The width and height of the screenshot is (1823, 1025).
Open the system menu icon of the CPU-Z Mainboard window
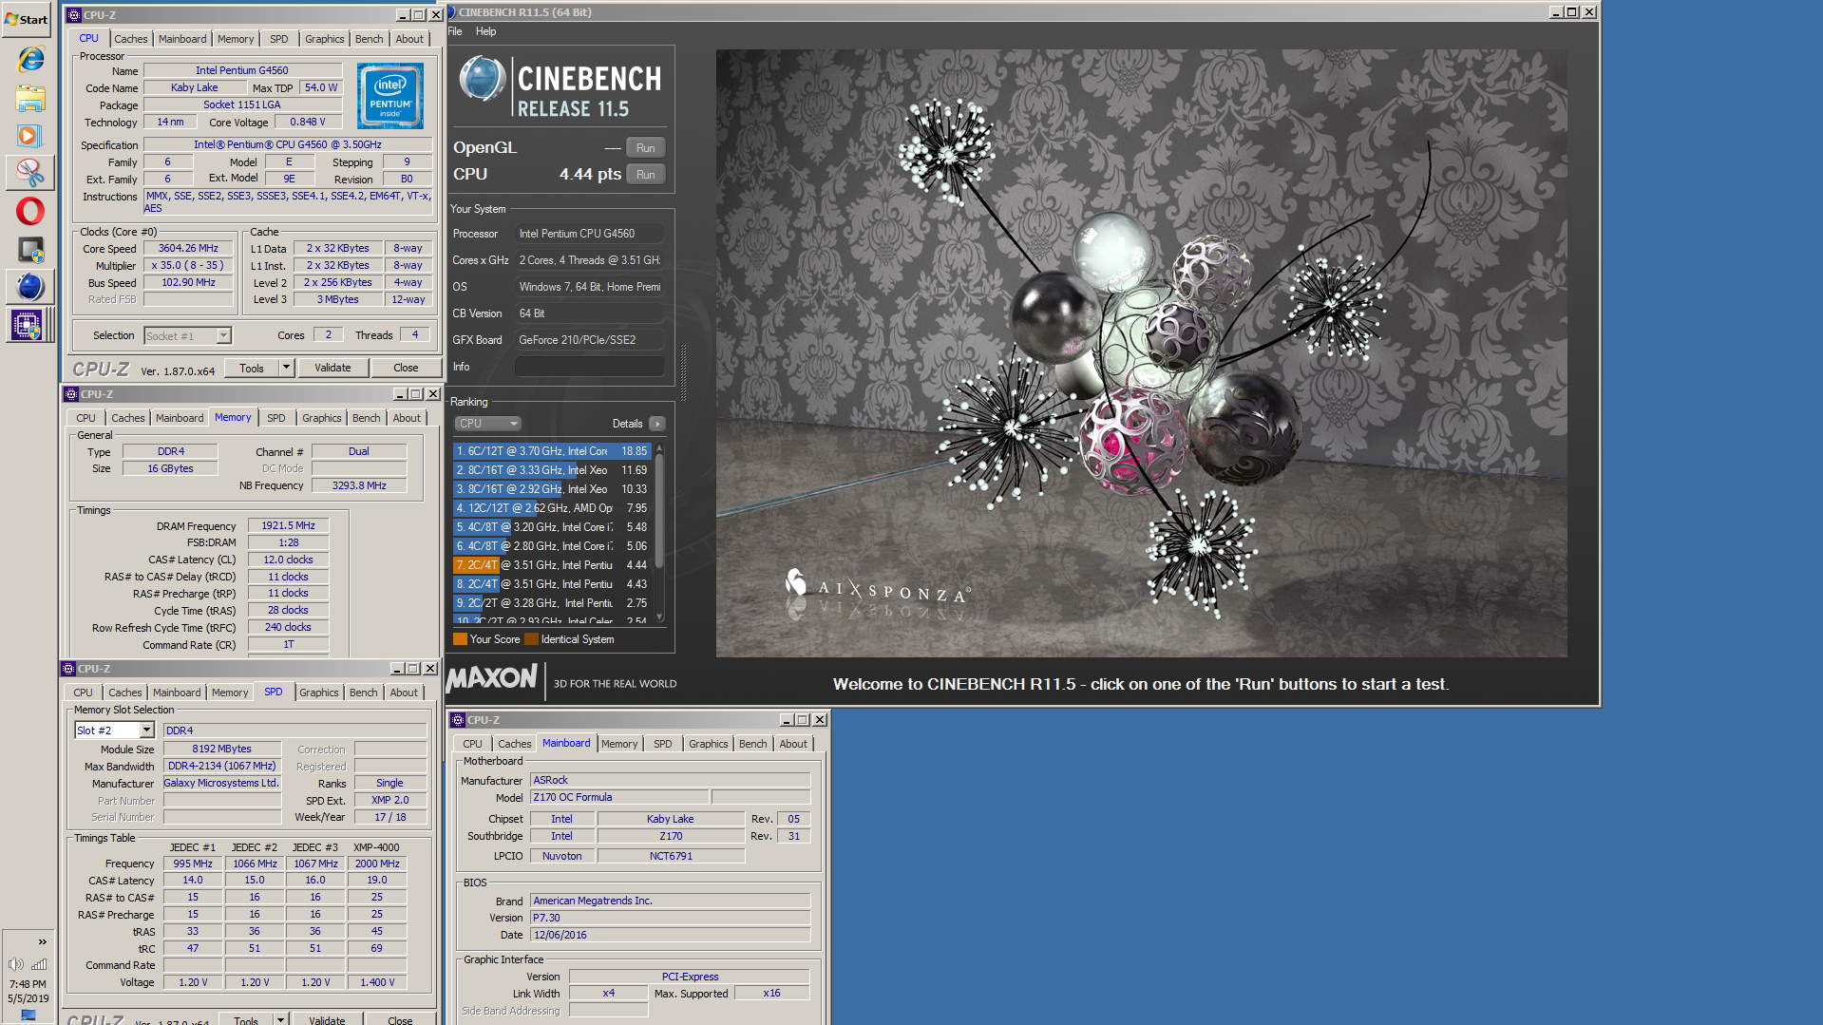[x=458, y=720]
